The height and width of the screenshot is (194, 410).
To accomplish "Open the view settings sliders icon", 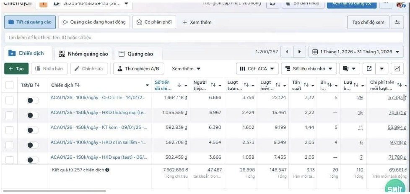I will 397,22.
